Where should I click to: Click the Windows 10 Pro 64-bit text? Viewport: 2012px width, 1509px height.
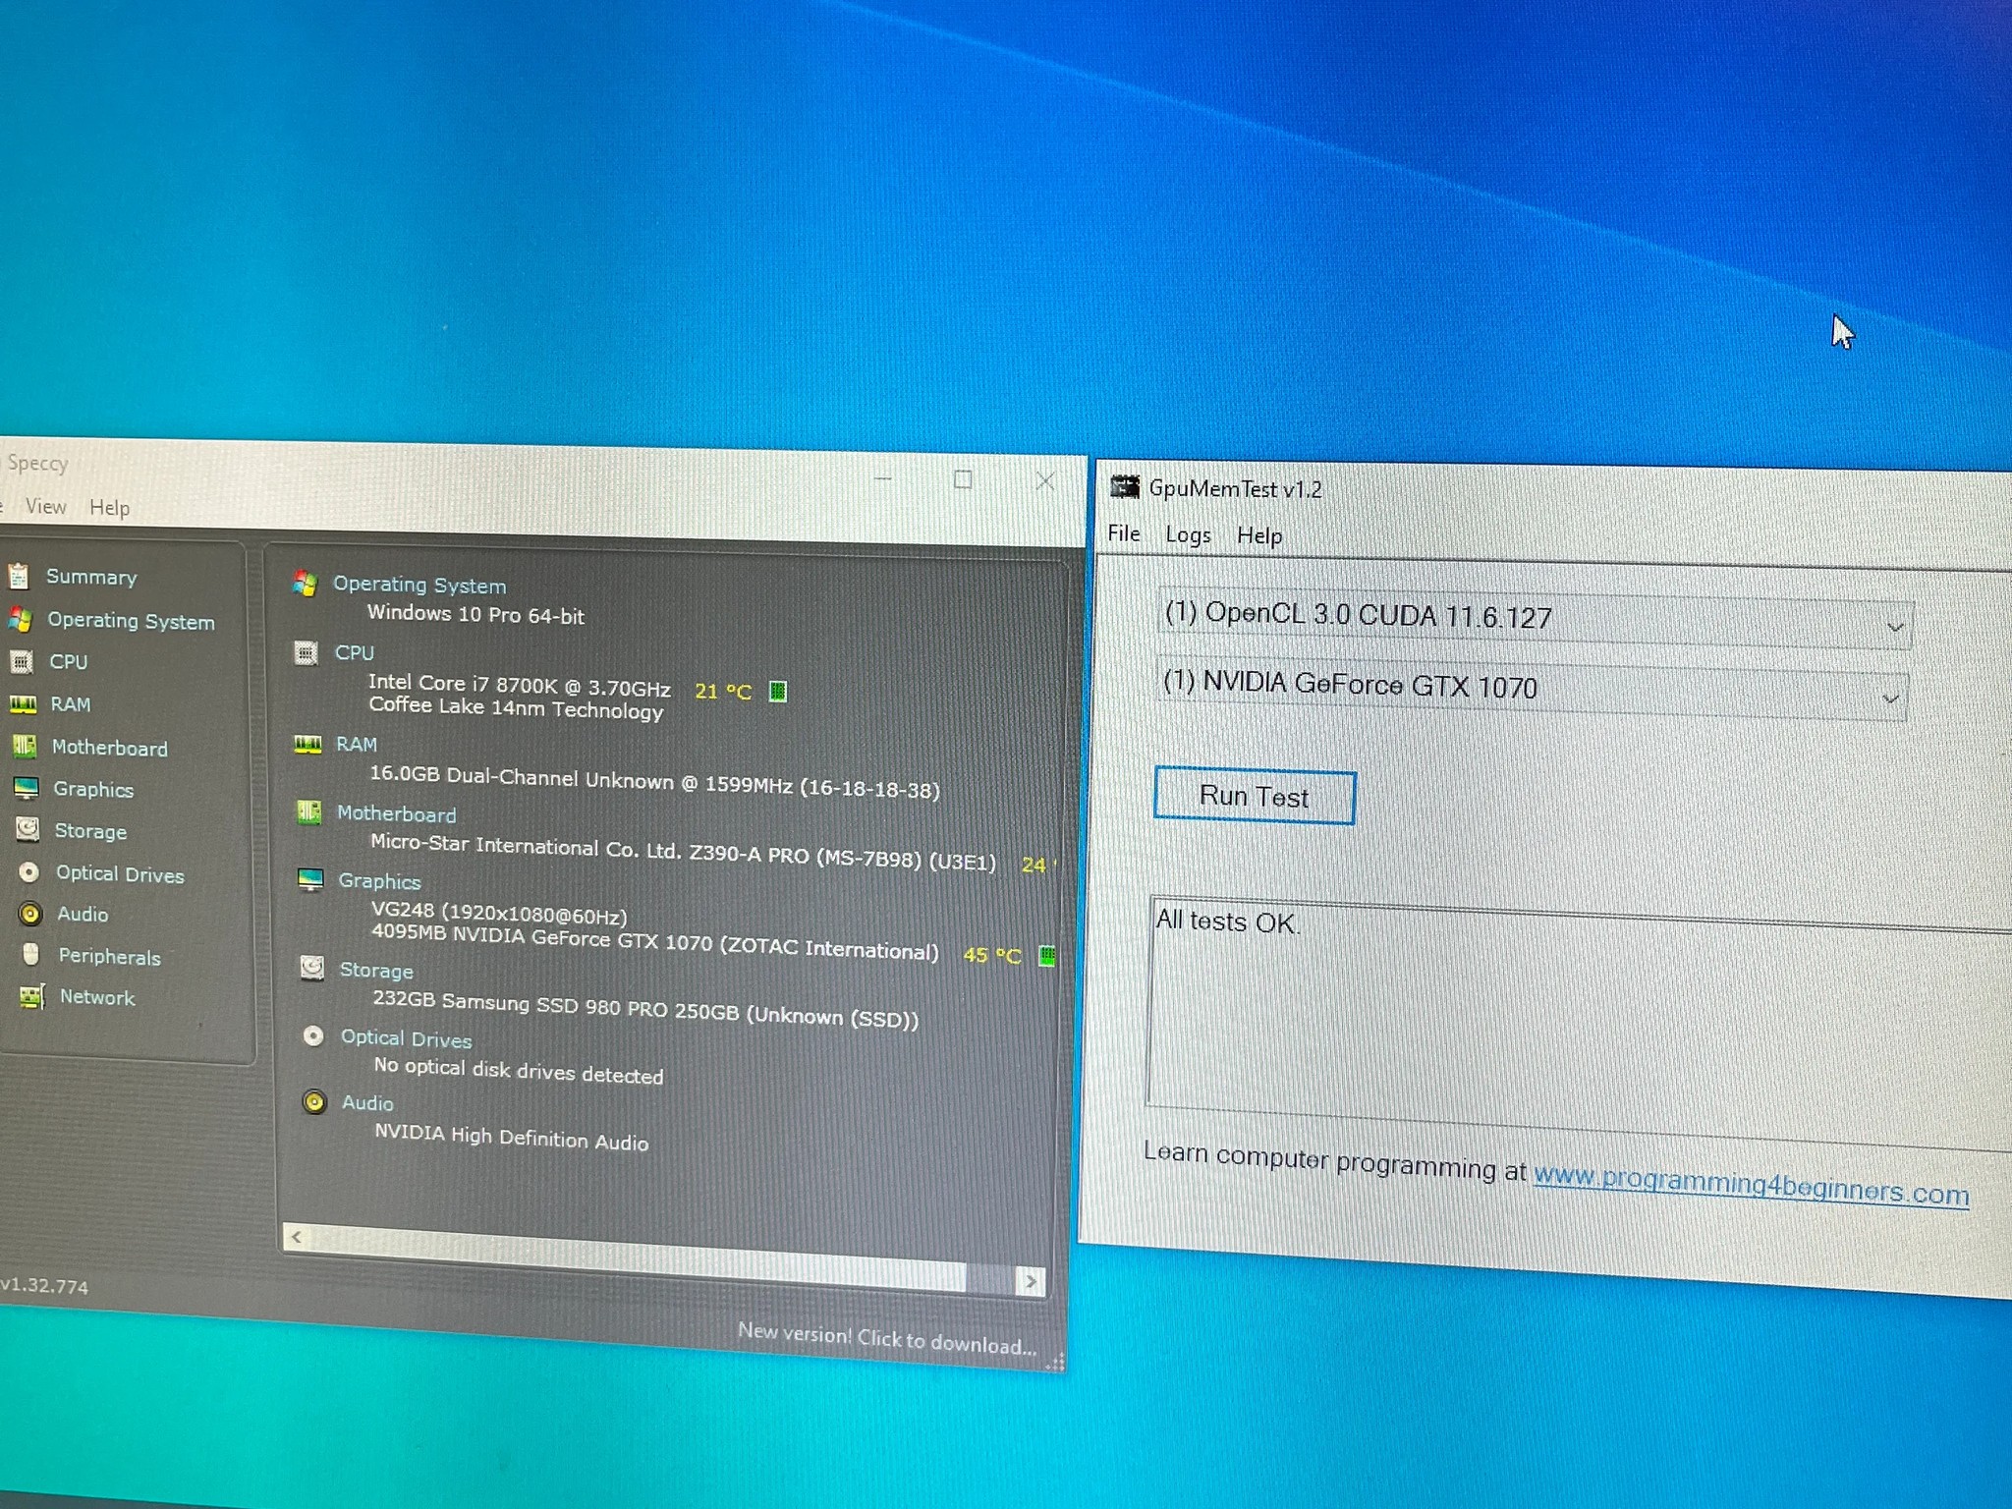pos(475,615)
